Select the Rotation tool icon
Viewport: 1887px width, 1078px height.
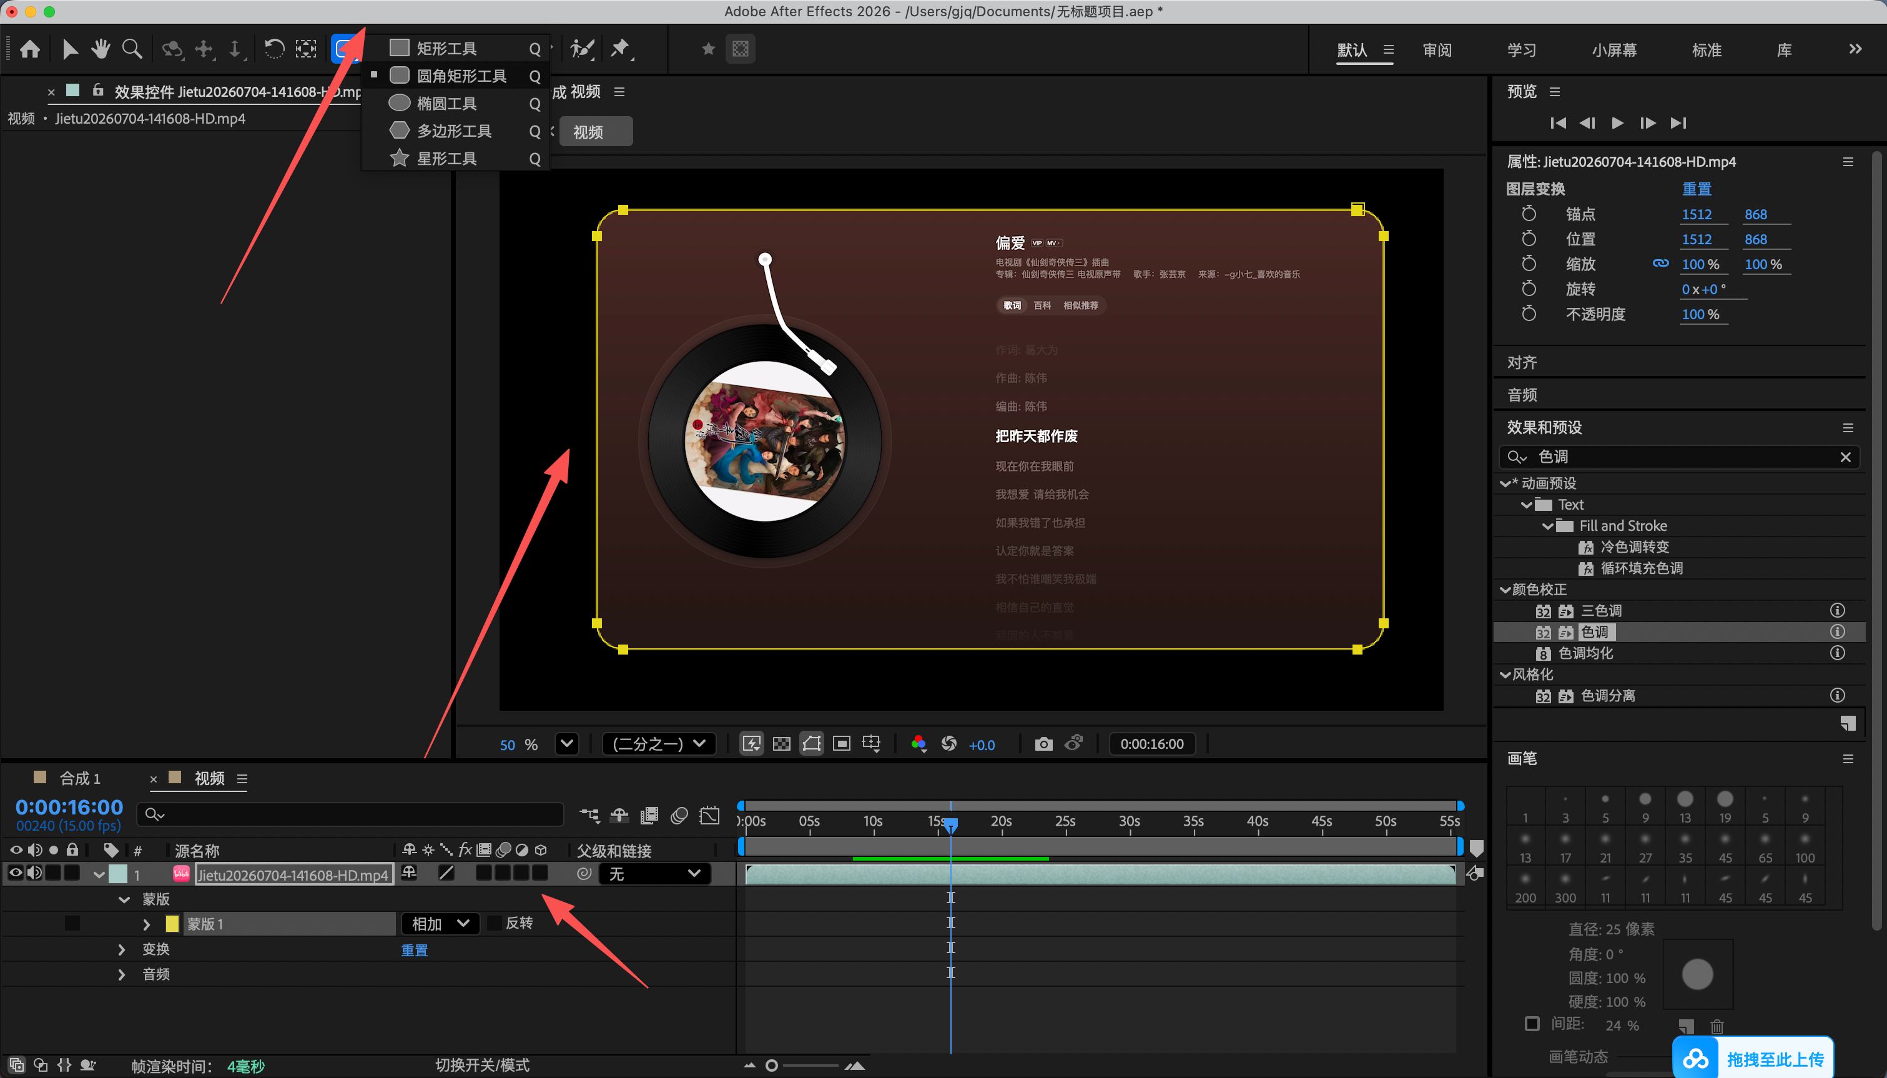pos(273,49)
